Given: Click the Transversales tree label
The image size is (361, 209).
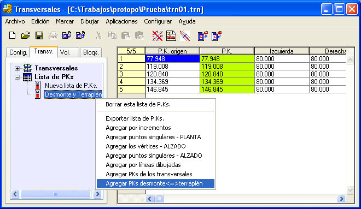Looking at the screenshot, I should [x=56, y=68].
